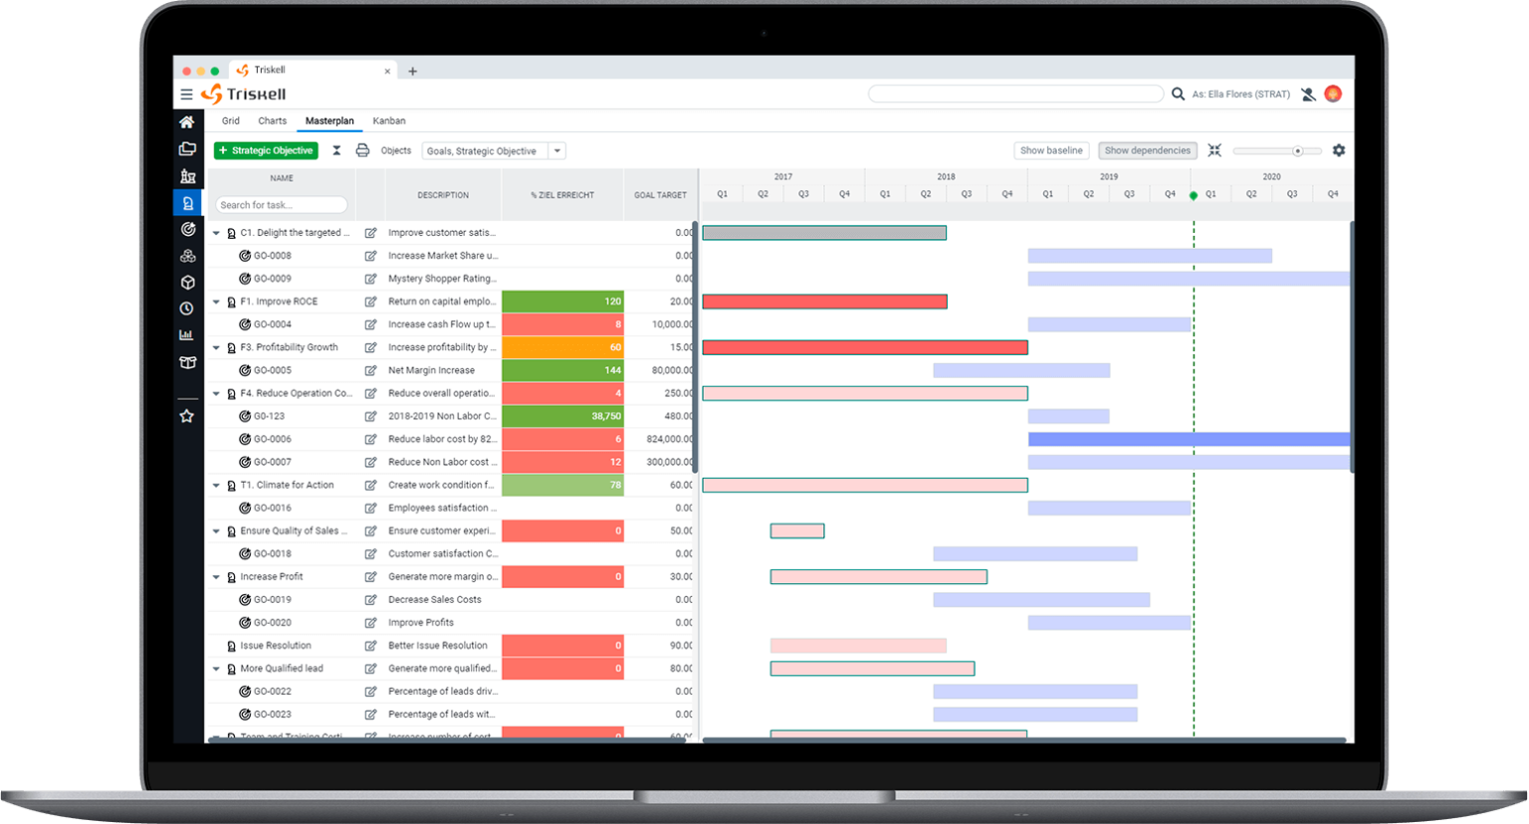Screen dimensions: 1529x824
Task: Click edit icon for GO-0023 row
Action: pyautogui.click(x=370, y=715)
